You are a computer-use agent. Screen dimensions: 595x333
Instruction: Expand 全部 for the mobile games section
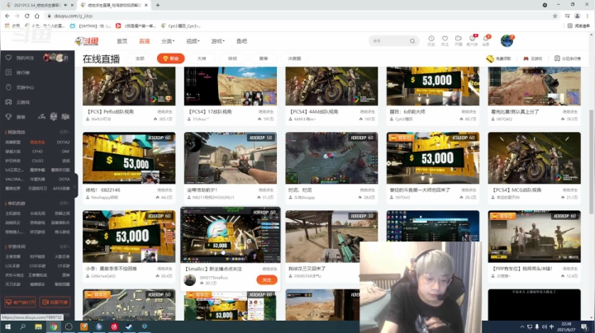(64, 246)
